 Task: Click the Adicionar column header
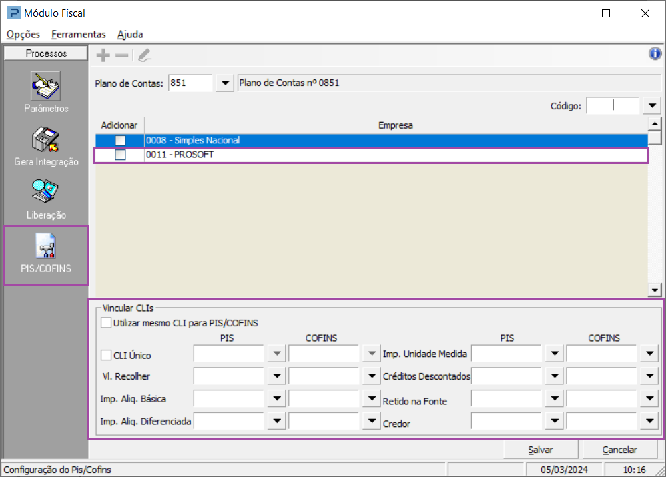[119, 125]
